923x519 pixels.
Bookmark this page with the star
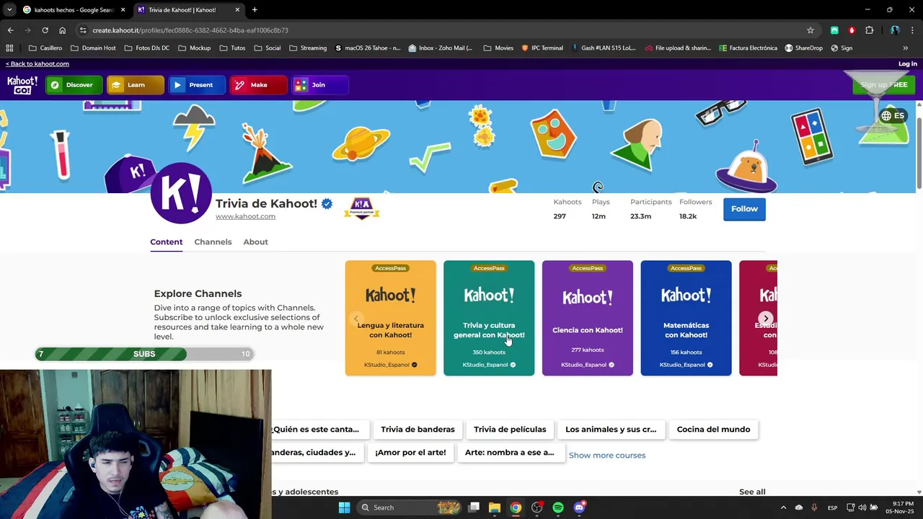(x=811, y=30)
